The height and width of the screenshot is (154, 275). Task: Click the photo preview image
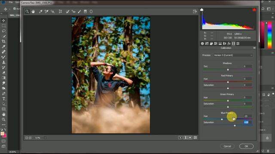click(111, 75)
